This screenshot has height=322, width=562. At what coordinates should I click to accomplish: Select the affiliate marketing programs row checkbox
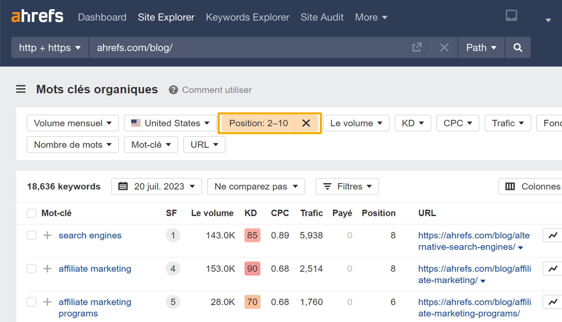[x=31, y=302]
